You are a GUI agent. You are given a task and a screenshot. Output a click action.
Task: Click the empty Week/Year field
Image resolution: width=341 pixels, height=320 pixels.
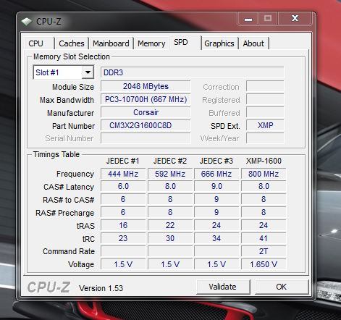265,138
